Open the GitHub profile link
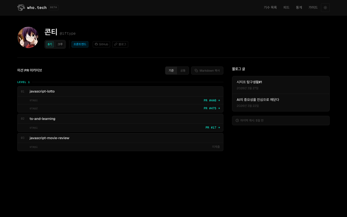The height and width of the screenshot is (217, 347). click(x=101, y=44)
